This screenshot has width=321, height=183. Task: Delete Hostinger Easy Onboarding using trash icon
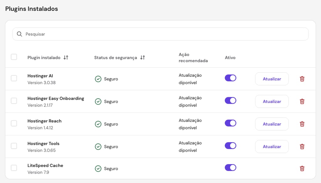click(x=302, y=101)
